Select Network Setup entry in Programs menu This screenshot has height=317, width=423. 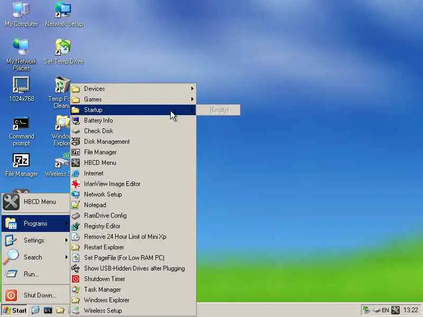coord(133,194)
